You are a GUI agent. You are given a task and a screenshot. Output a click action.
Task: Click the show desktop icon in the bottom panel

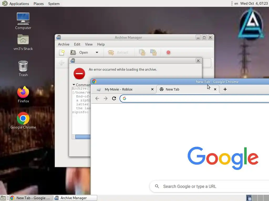[x=3, y=198]
